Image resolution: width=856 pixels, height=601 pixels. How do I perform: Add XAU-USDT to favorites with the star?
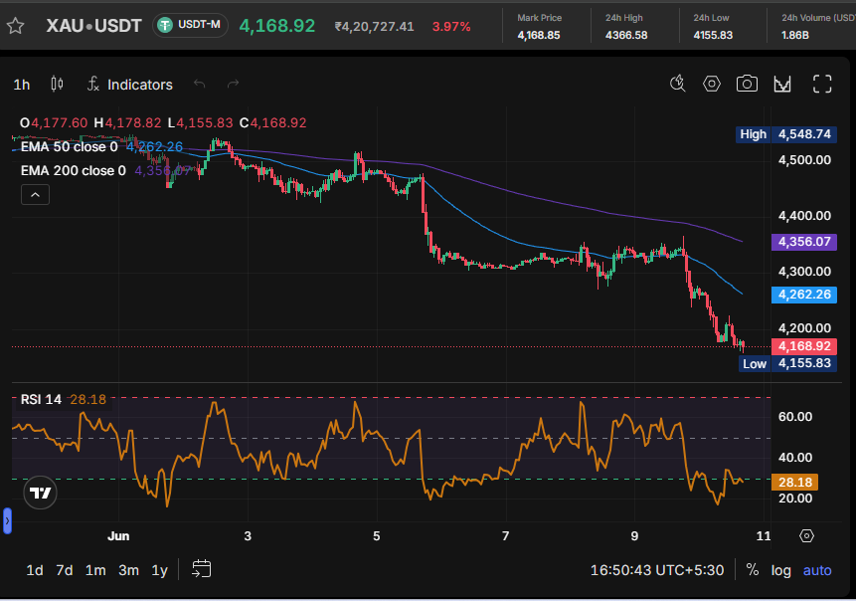click(x=15, y=26)
